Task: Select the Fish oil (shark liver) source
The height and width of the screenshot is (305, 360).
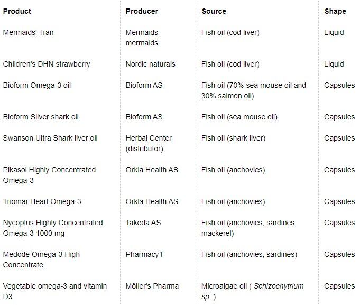Action: pos(233,138)
